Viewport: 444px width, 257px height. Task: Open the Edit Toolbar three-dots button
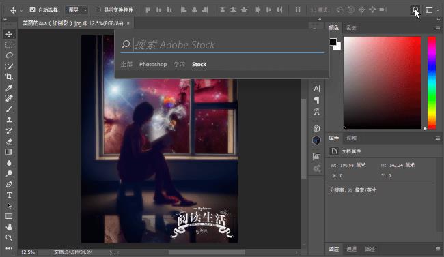(x=9, y=248)
